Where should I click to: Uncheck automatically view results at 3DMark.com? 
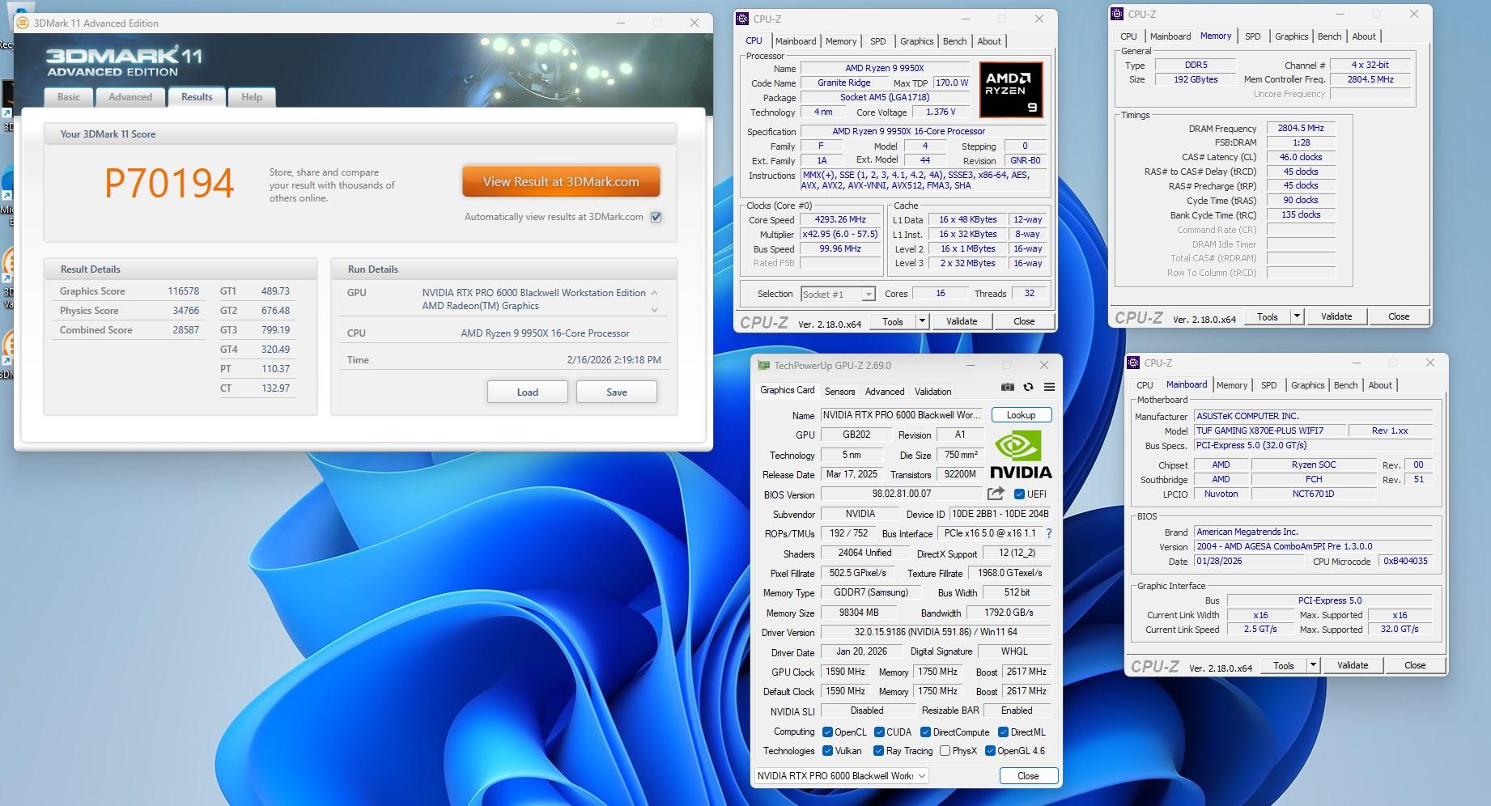click(x=656, y=217)
